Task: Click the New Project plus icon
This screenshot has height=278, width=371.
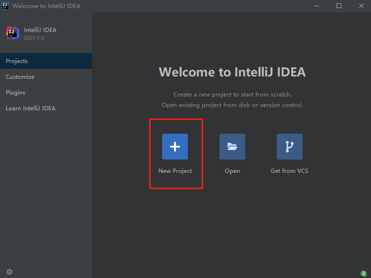Action: pyautogui.click(x=175, y=147)
